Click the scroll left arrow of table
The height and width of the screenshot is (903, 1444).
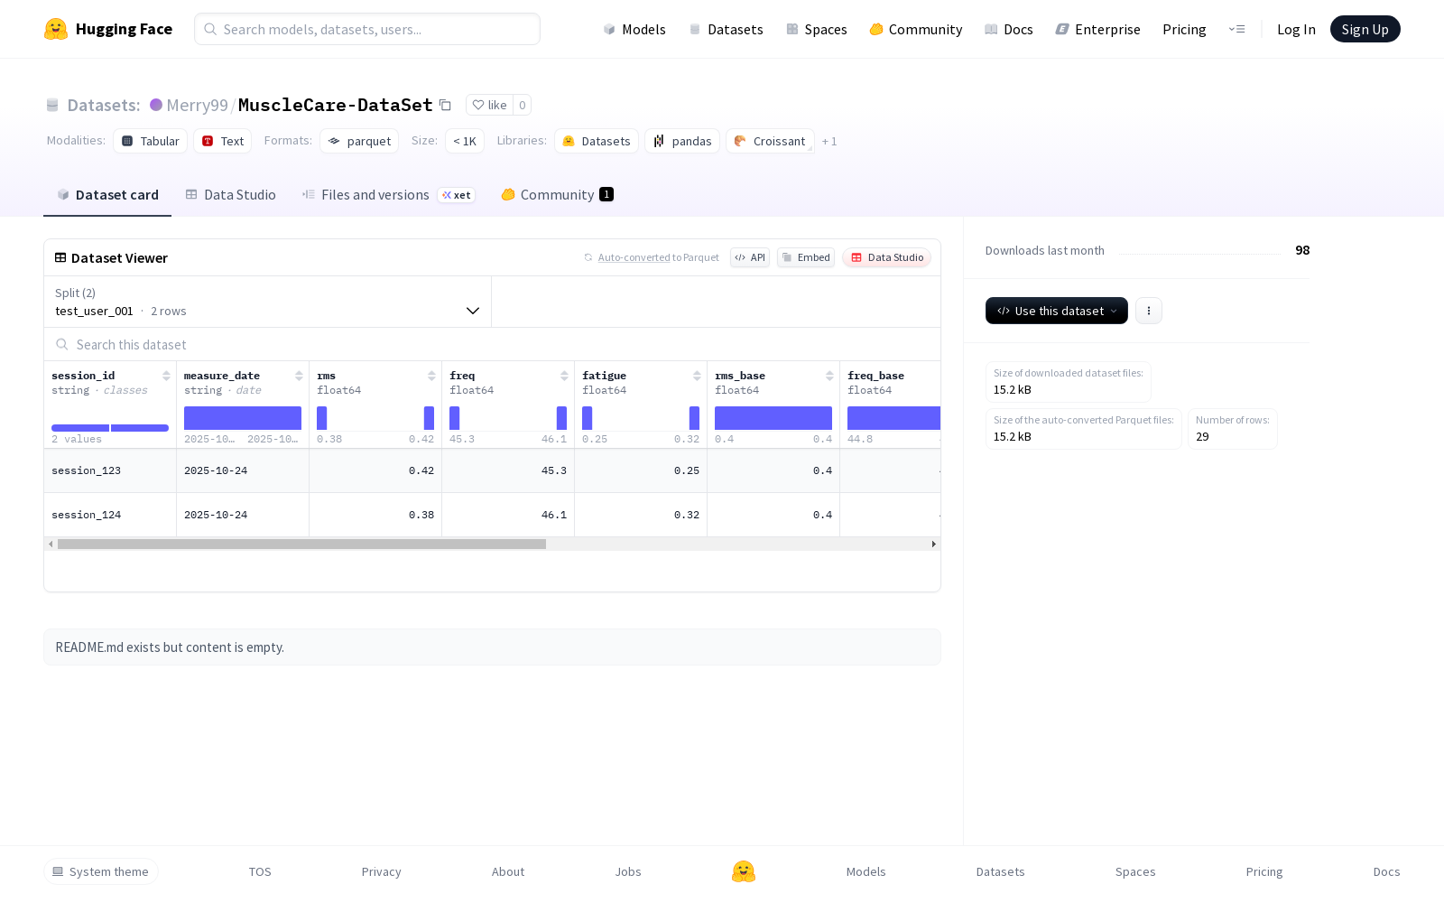[x=51, y=544]
